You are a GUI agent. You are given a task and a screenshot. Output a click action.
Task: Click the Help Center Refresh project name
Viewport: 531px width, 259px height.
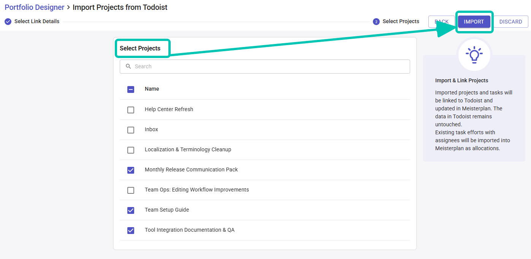point(169,109)
